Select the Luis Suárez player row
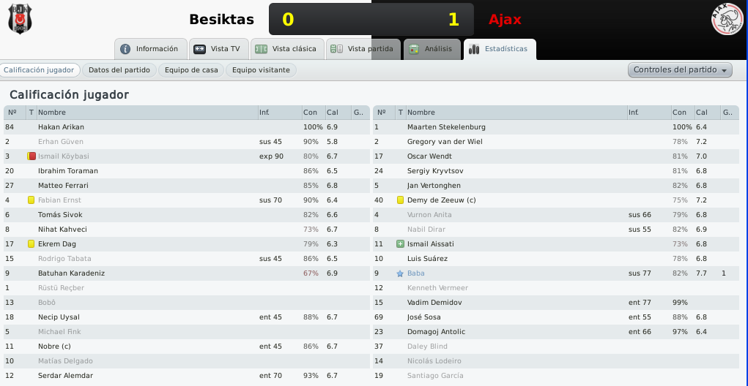This screenshot has width=748, height=386. [x=556, y=259]
